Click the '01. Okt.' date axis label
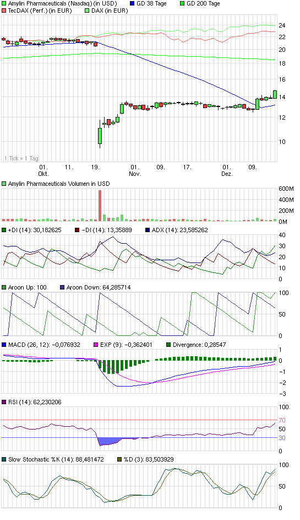 (x=43, y=170)
